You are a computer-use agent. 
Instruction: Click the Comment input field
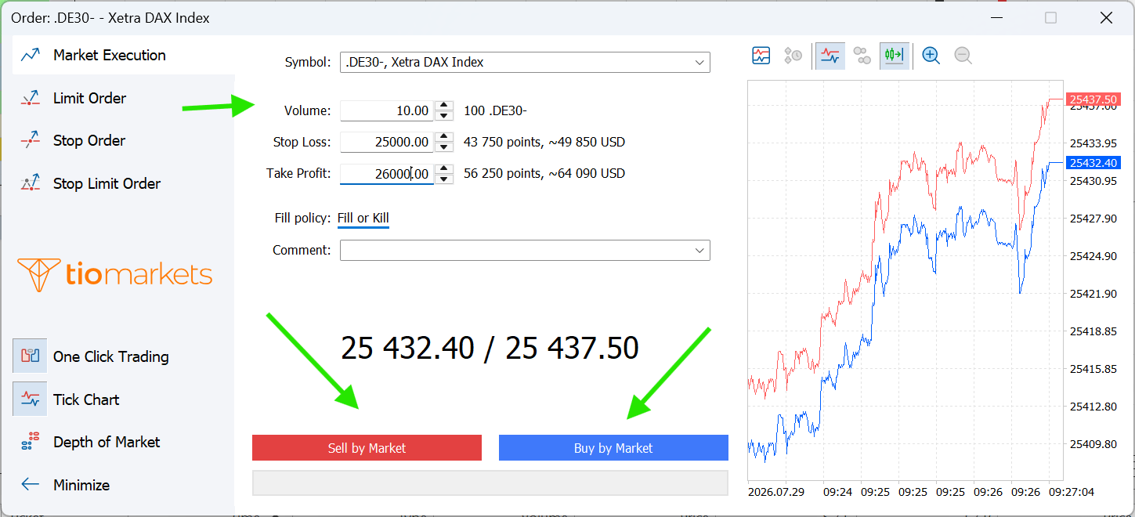pos(515,251)
